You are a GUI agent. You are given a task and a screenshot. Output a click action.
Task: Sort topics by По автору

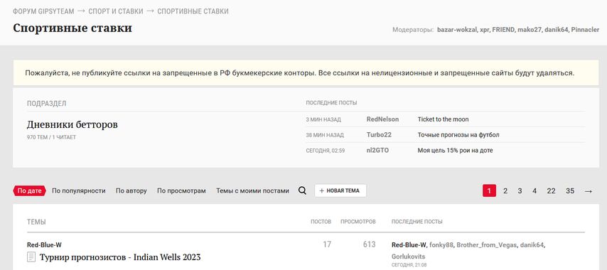click(x=131, y=190)
